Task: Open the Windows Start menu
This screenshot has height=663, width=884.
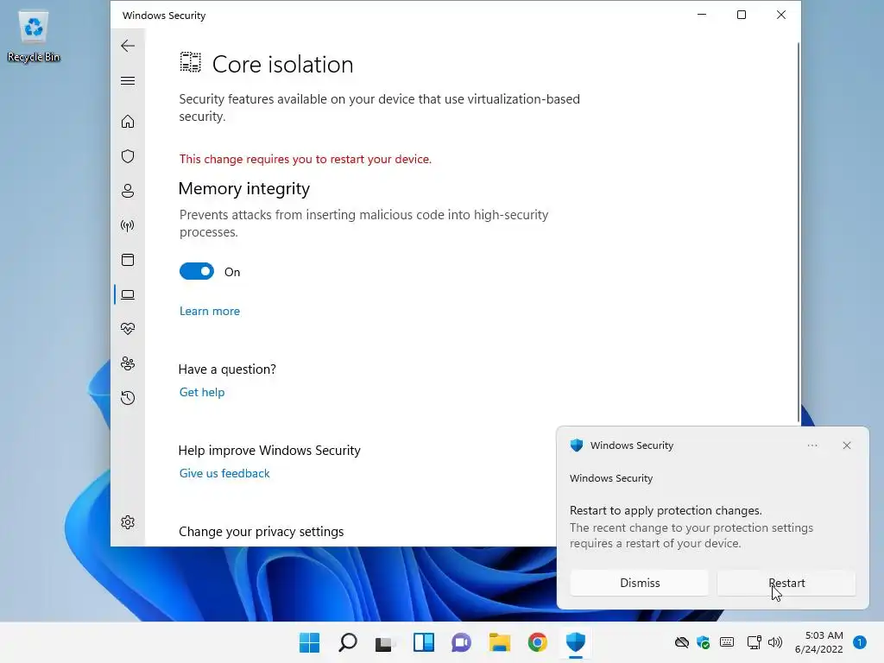Action: coord(310,642)
